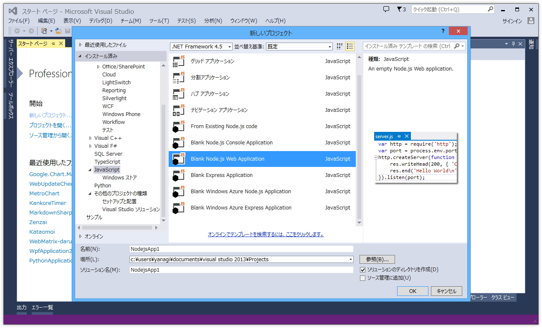Click the 名前 project name field
Screen dimensions: 542x328
point(241,249)
